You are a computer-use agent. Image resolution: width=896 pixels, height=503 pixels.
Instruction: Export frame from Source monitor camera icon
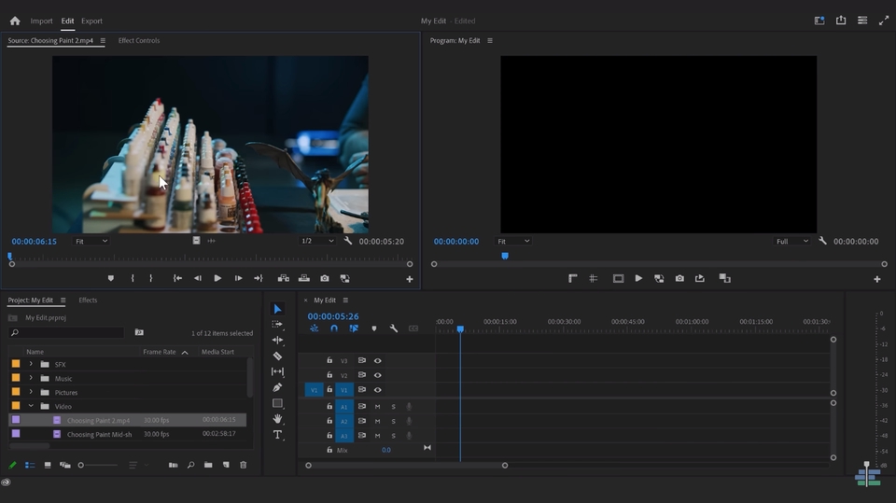325,278
